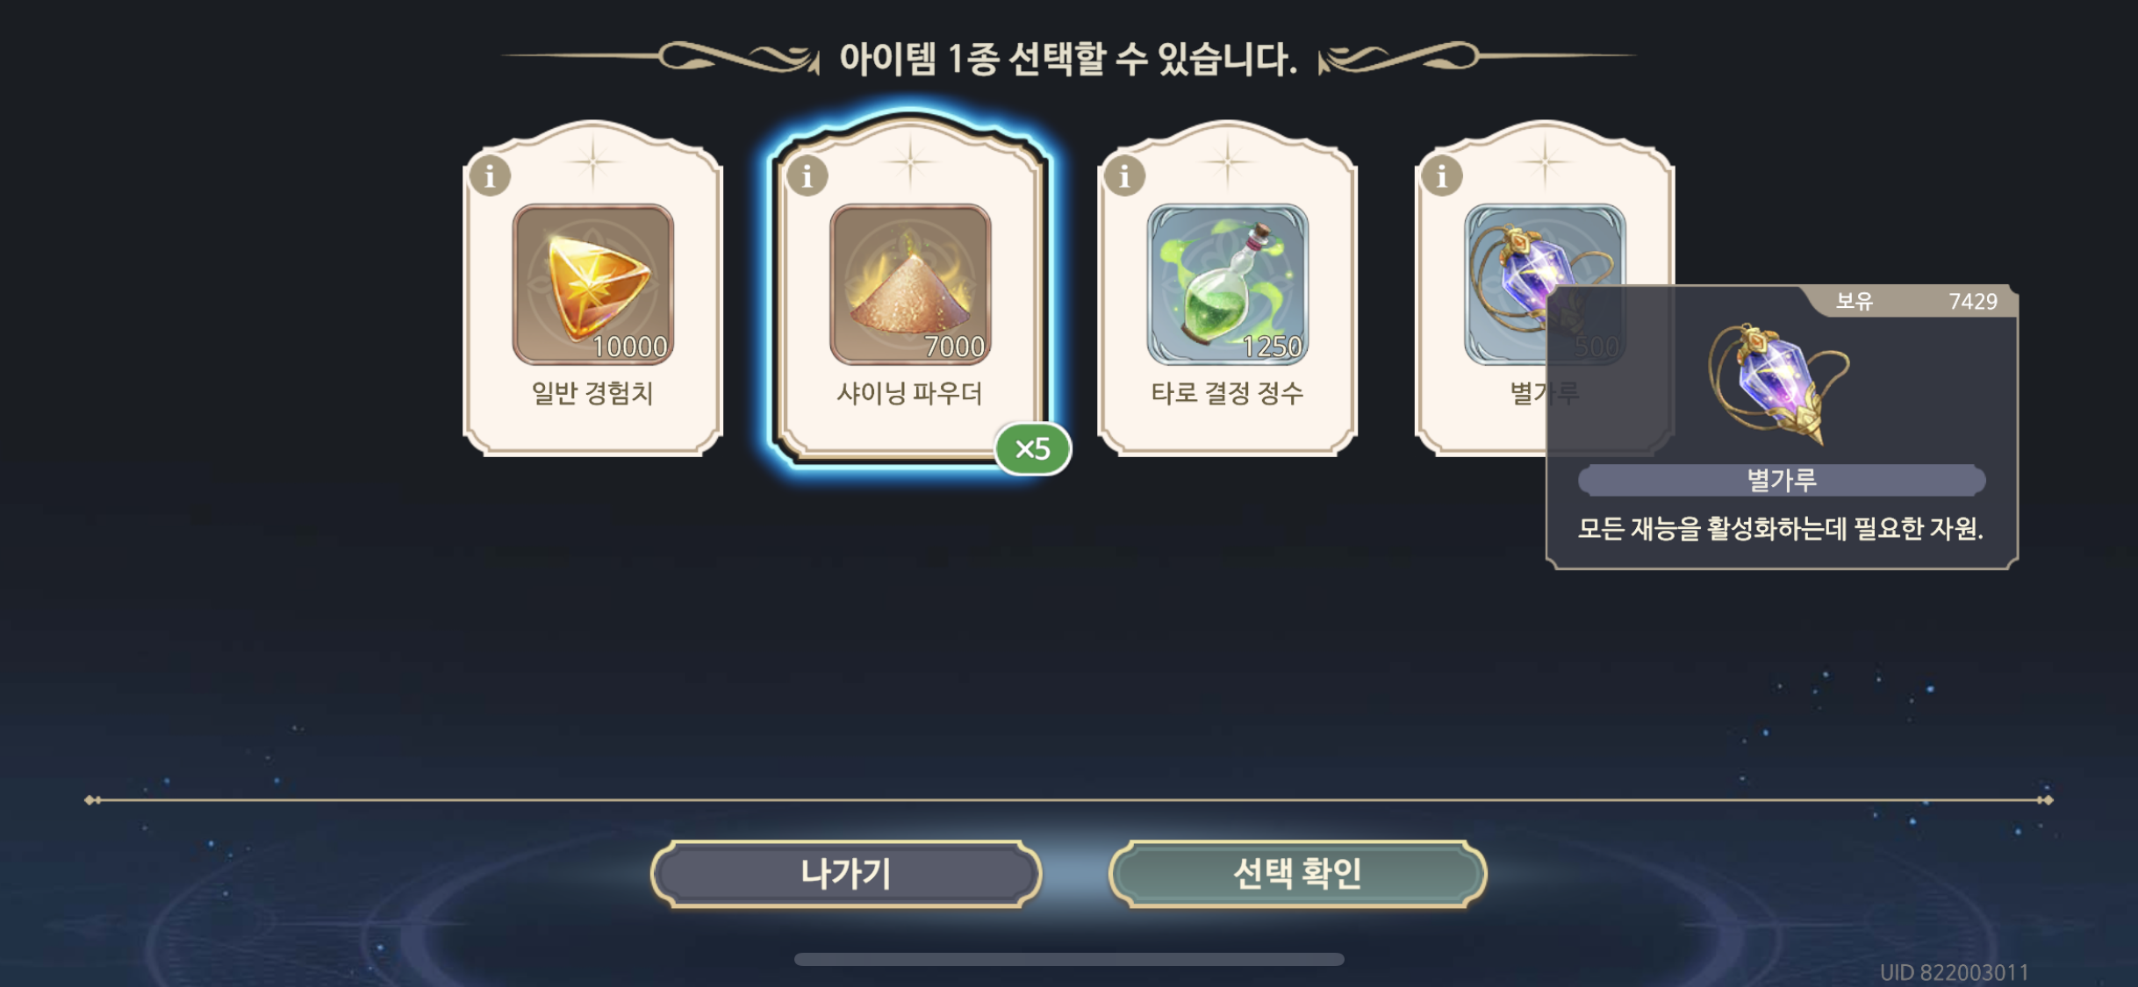Open info for 샤이닝 파우더 card
The height and width of the screenshot is (987, 2138).
click(x=807, y=176)
